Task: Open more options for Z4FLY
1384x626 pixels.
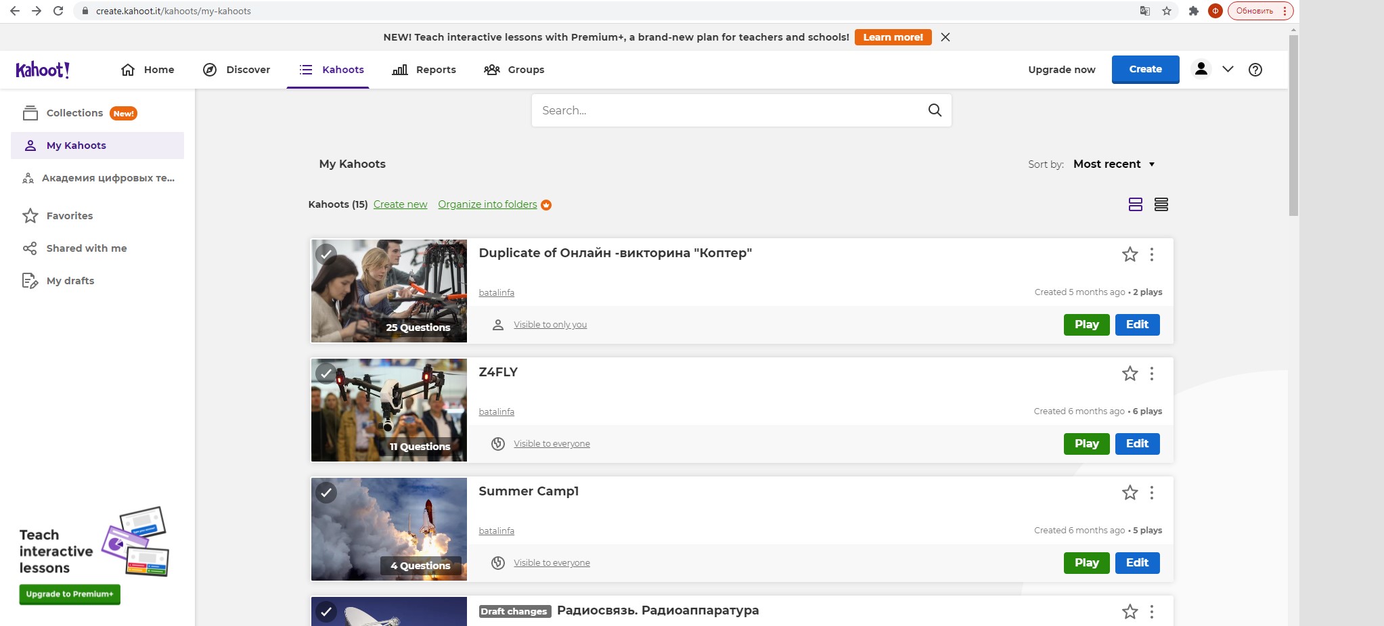Action: point(1152,374)
